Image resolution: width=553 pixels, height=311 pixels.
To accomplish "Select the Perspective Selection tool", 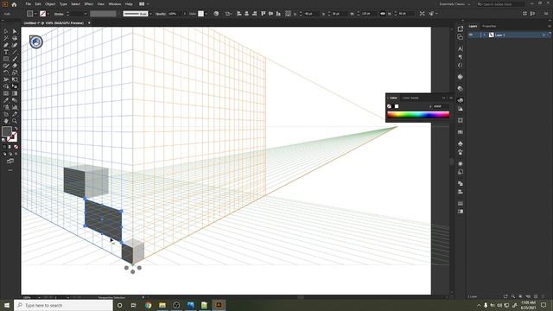I will (x=15, y=86).
